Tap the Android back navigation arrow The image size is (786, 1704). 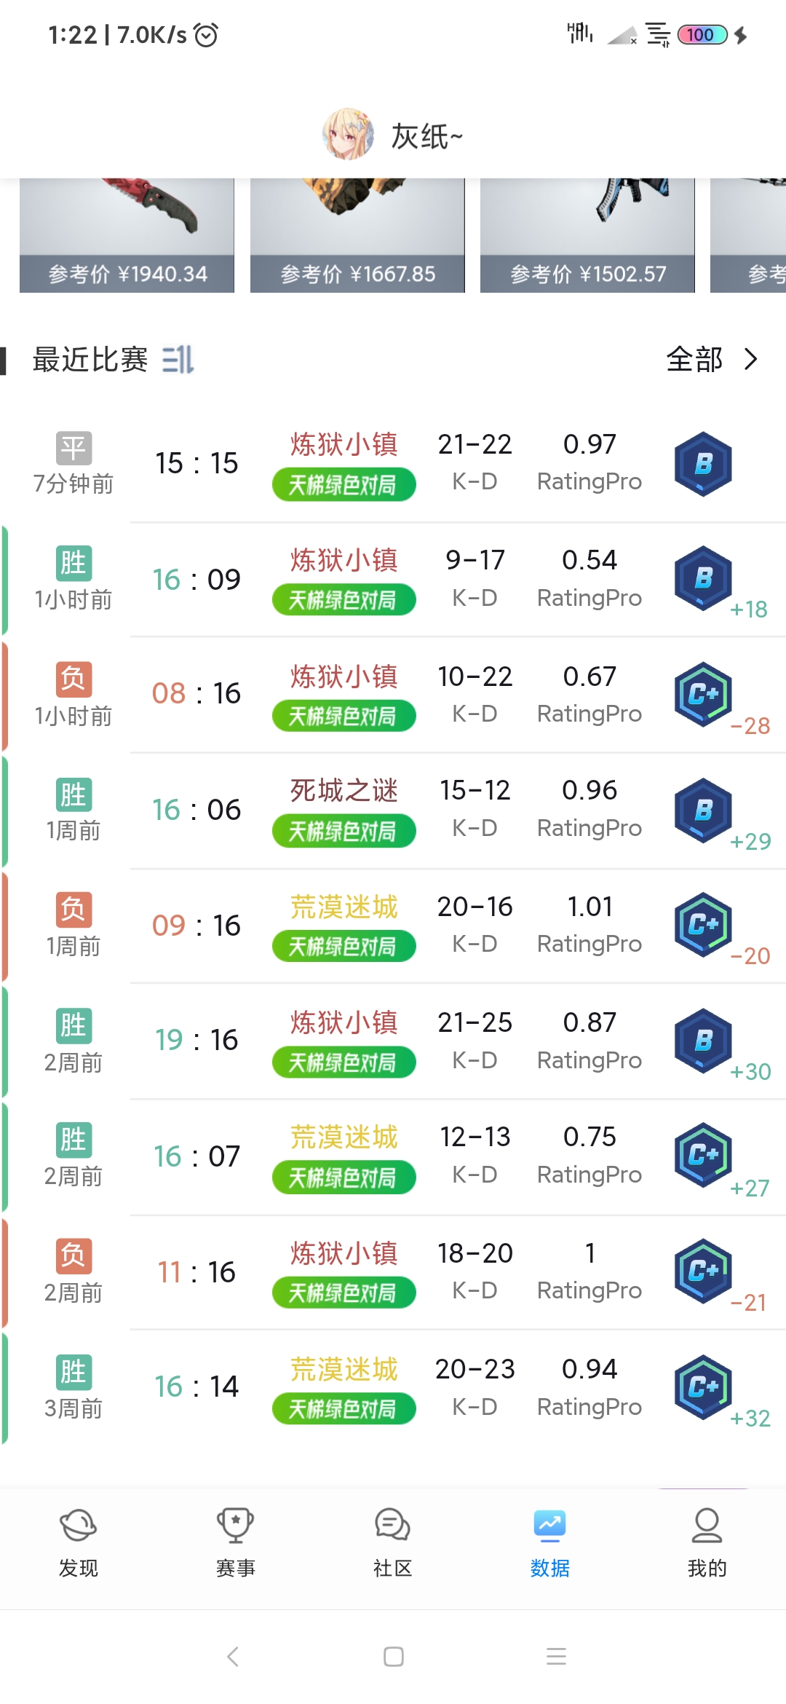pyautogui.click(x=233, y=1657)
